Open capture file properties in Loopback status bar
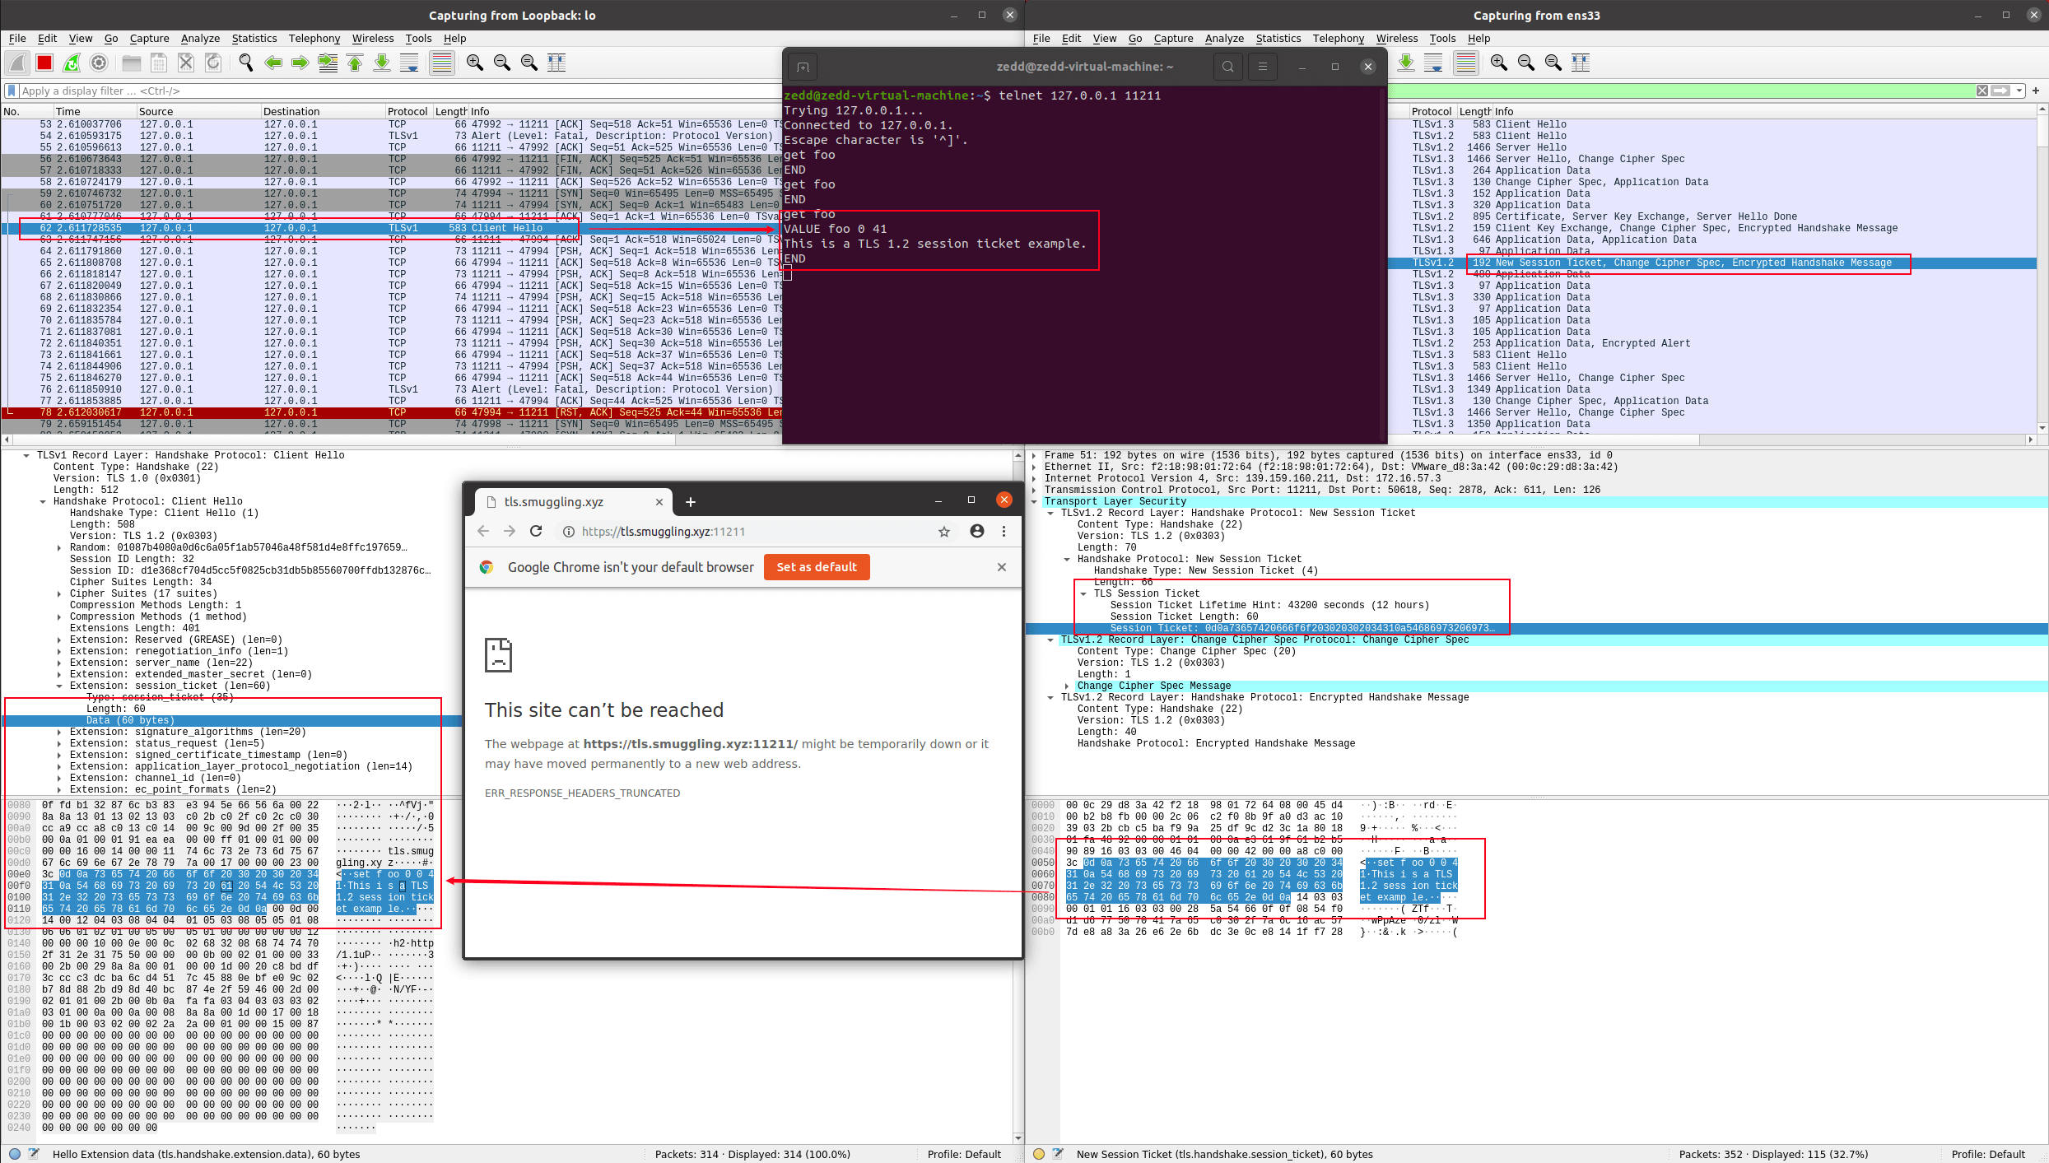The height and width of the screenshot is (1163, 2049). [34, 1154]
